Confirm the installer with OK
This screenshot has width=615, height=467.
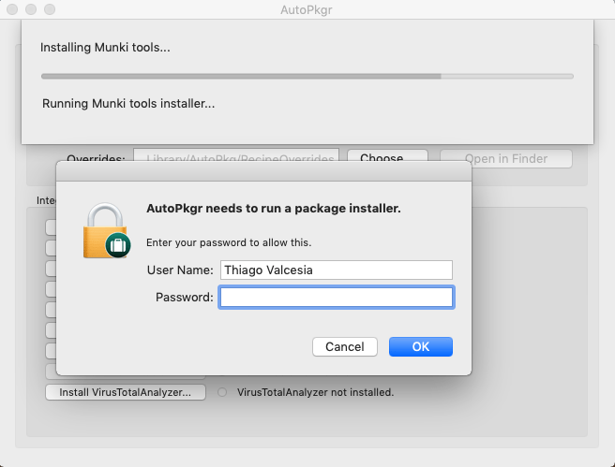[421, 346]
